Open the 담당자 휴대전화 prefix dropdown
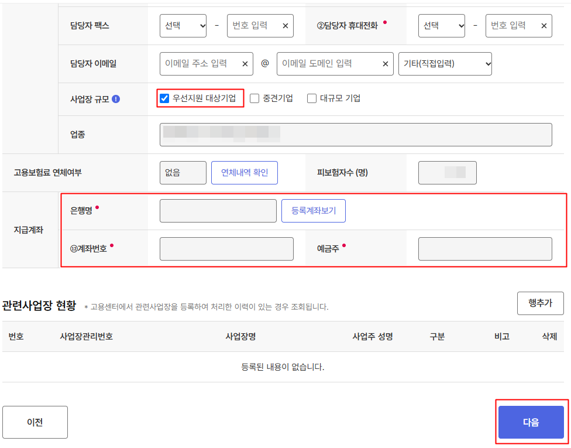 [441, 26]
